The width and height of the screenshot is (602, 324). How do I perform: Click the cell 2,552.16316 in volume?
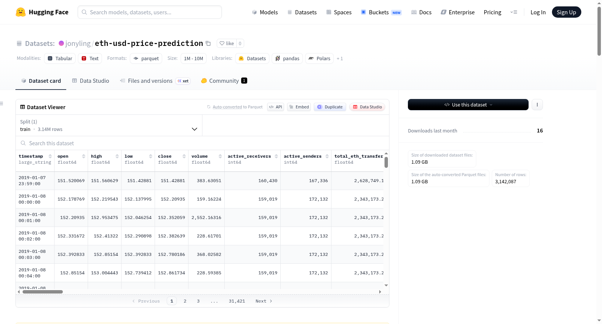click(x=206, y=218)
